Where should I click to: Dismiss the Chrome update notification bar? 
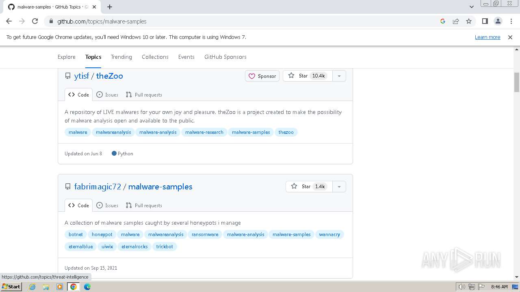point(510,37)
